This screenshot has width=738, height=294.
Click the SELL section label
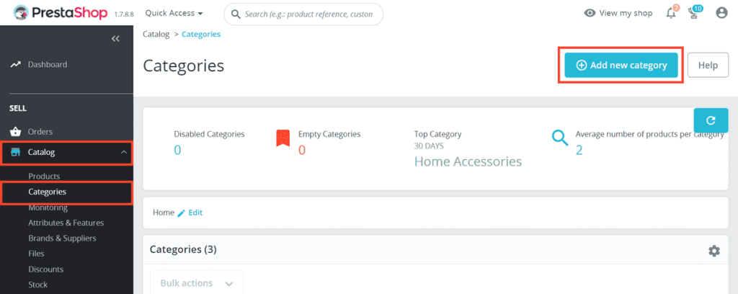pos(18,108)
